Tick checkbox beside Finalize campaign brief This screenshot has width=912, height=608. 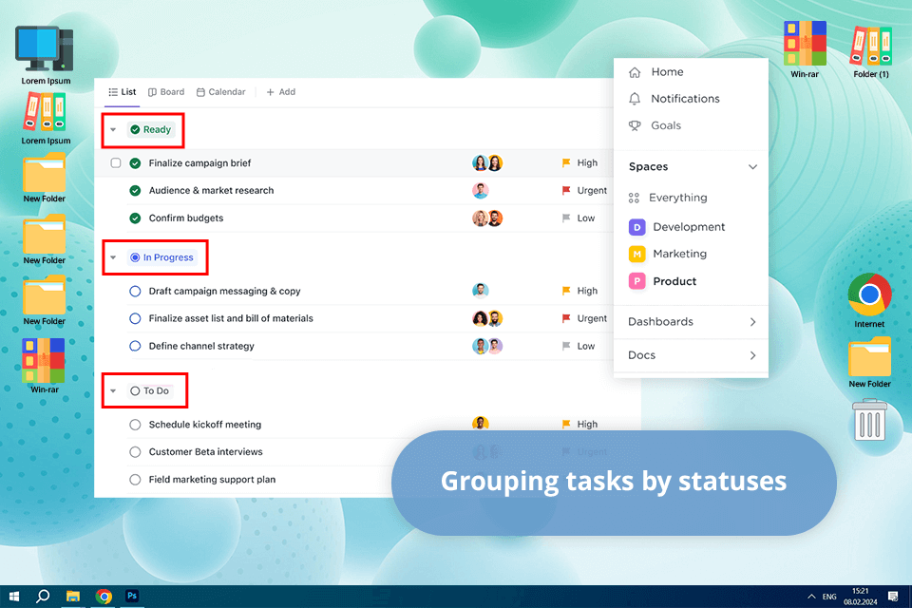116,162
